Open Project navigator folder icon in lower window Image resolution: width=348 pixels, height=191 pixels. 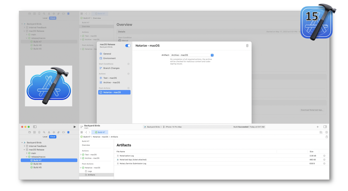coord(30,132)
